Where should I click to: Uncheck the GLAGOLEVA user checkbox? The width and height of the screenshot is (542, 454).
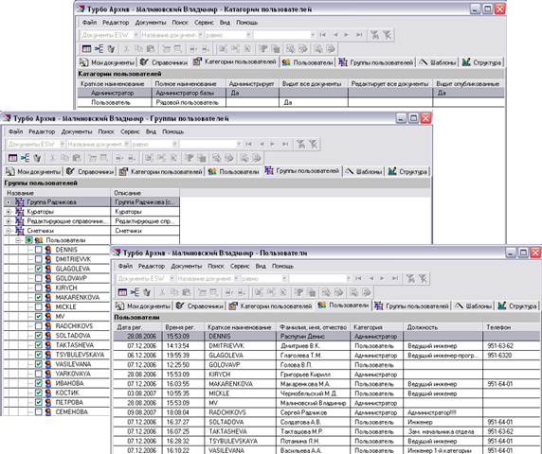tap(39, 269)
